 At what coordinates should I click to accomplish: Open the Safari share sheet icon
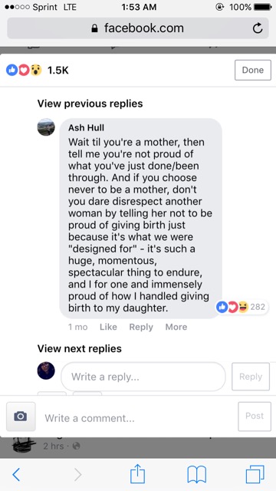click(x=138, y=473)
